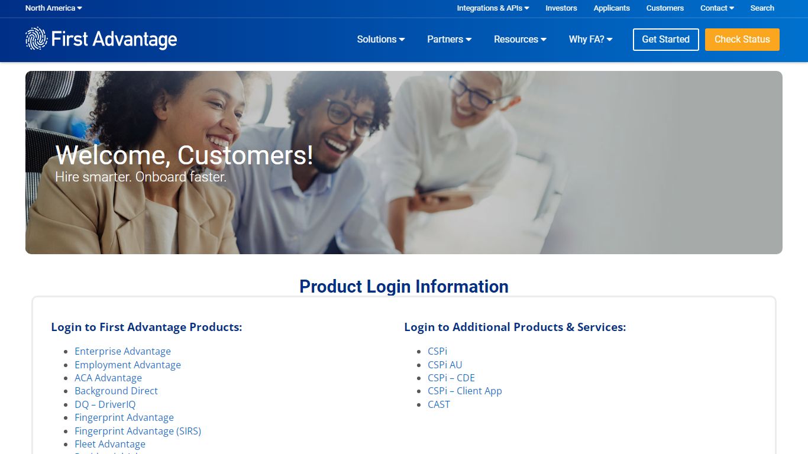The image size is (808, 454).
Task: Open the CSPi – CDE link
Action: tap(451, 378)
